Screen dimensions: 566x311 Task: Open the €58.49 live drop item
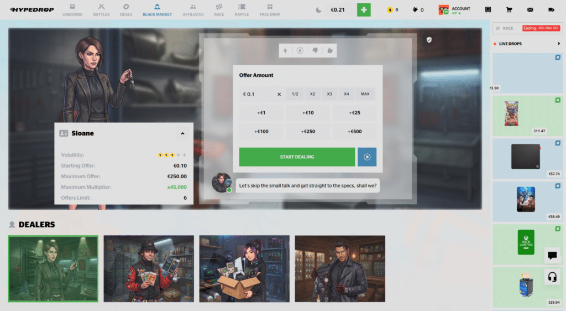(527, 201)
